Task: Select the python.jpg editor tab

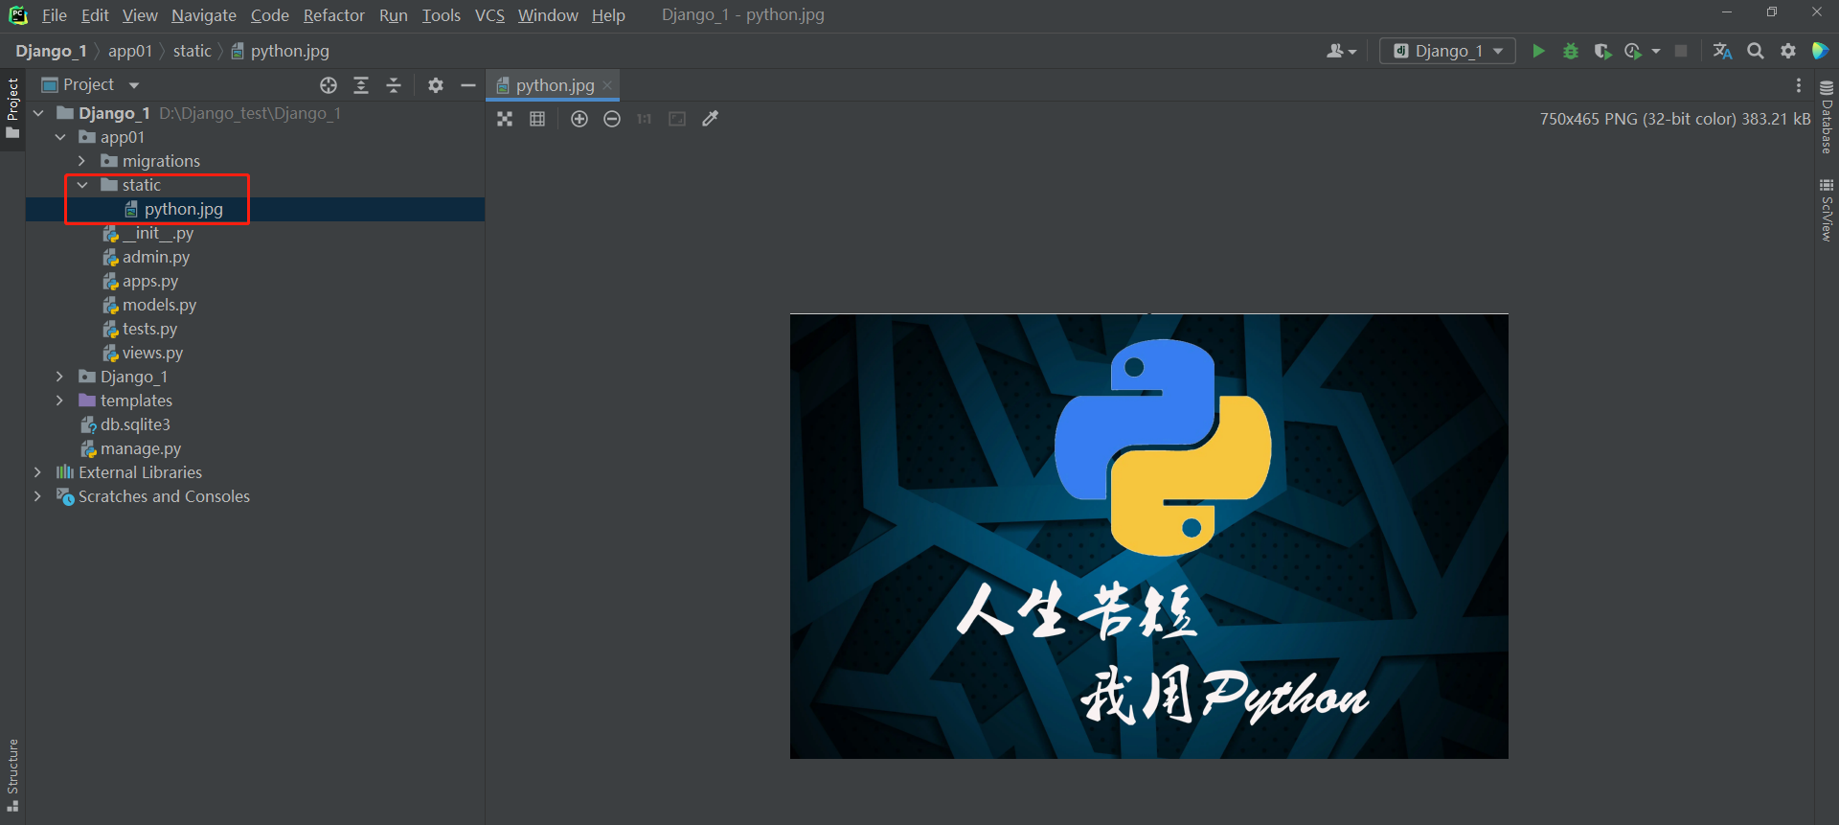Action: pos(554,85)
